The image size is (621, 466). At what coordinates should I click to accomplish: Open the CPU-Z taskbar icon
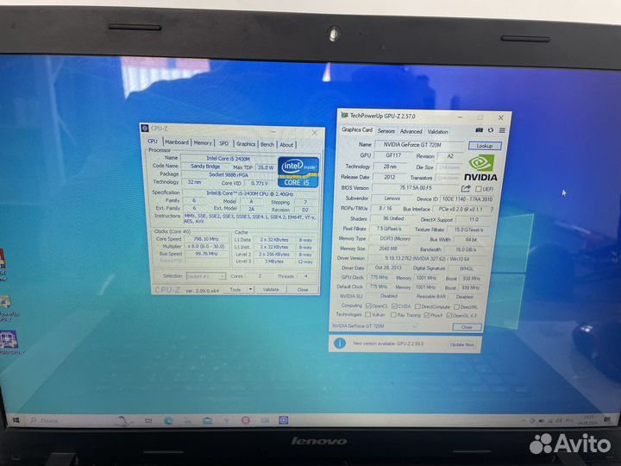click(283, 420)
